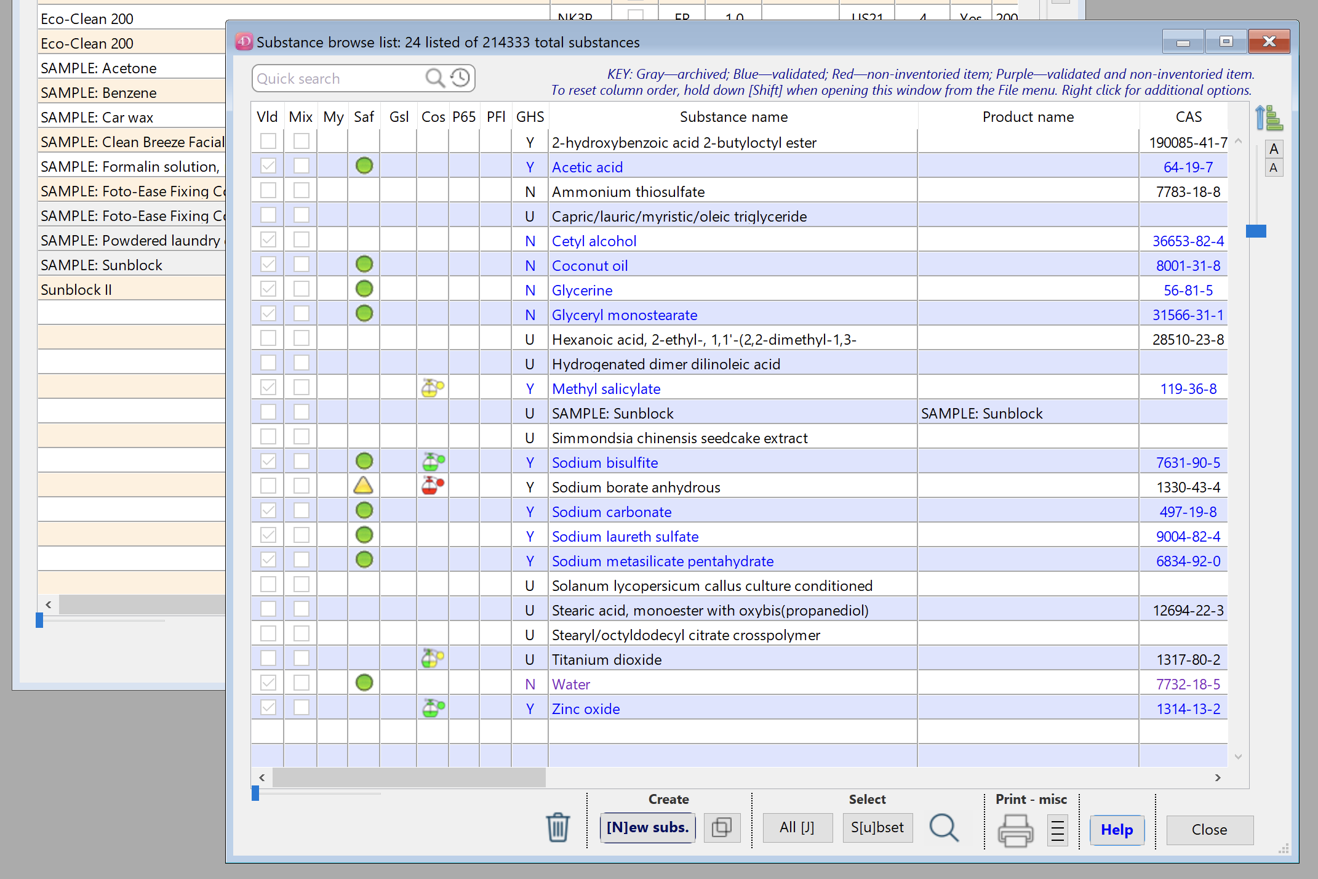Click the quick search magnifier icon
1318x879 pixels.
pos(434,78)
